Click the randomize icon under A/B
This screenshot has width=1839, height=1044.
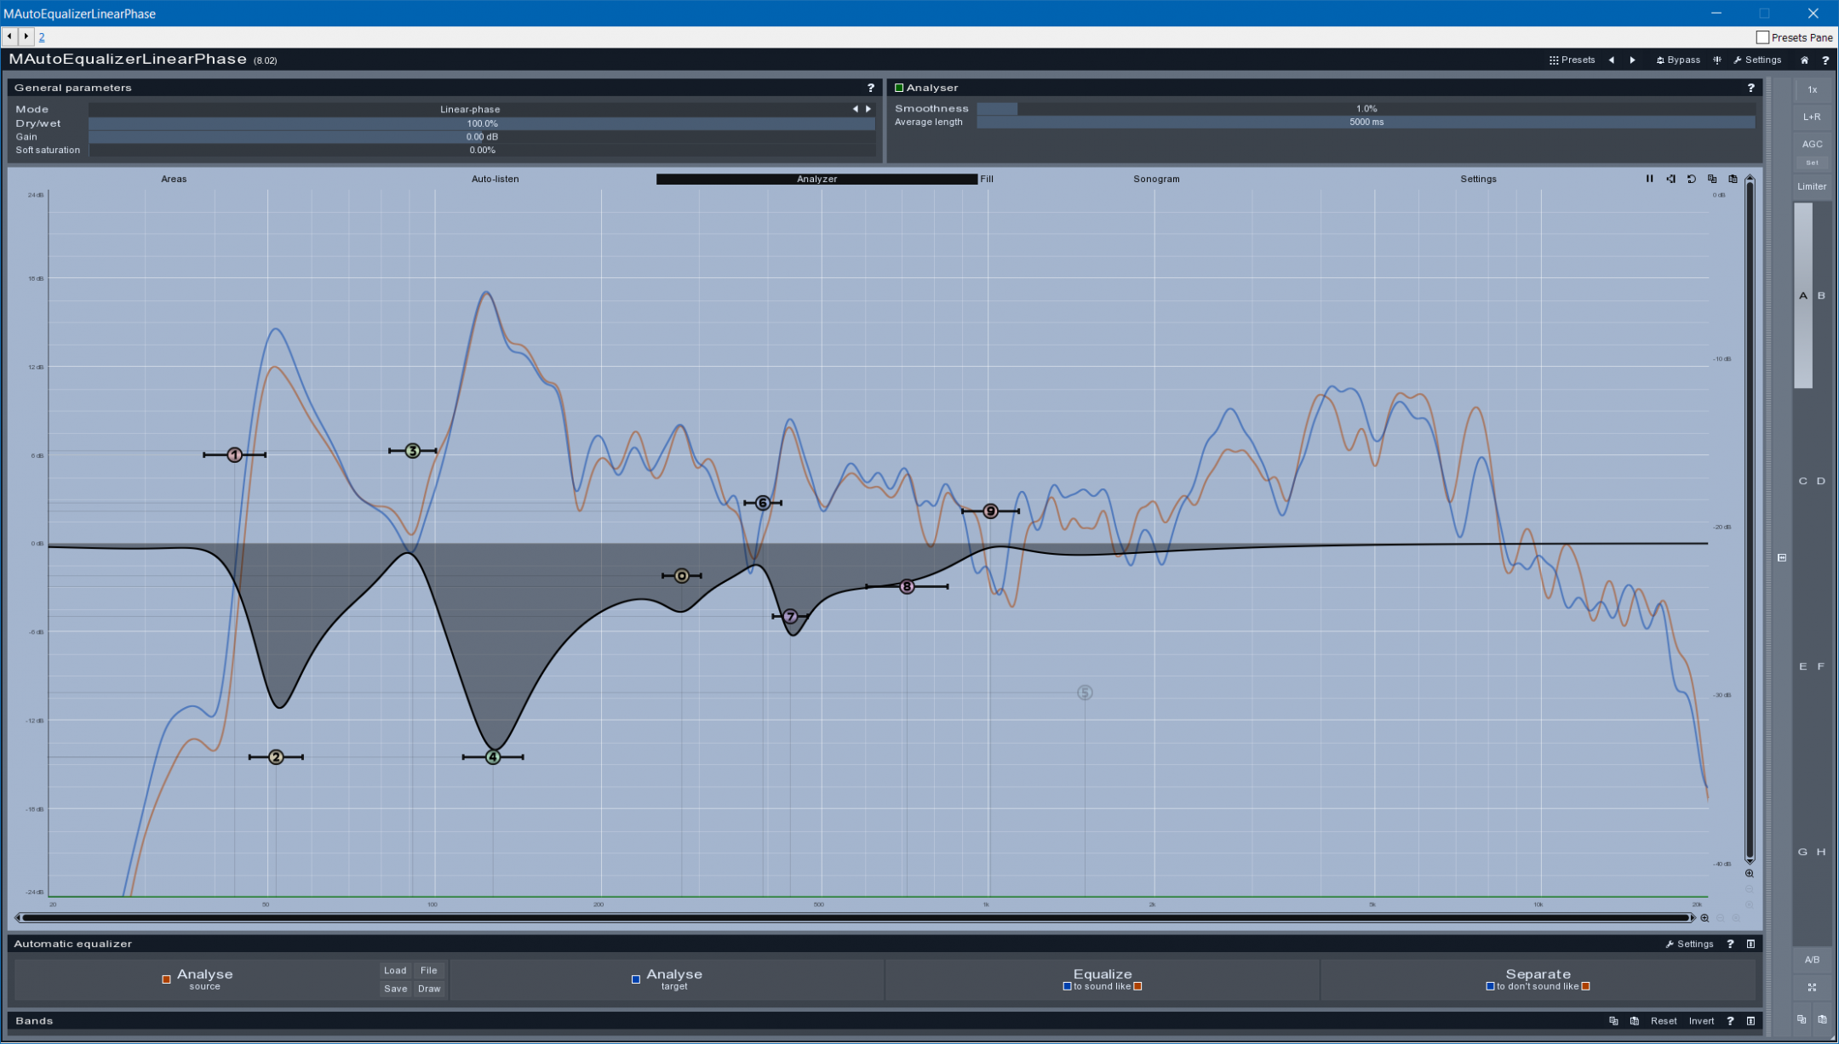pos(1812,987)
